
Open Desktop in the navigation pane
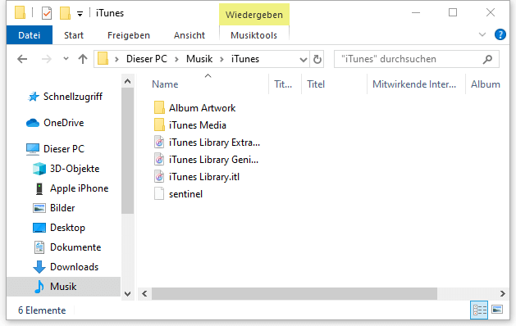tap(67, 228)
